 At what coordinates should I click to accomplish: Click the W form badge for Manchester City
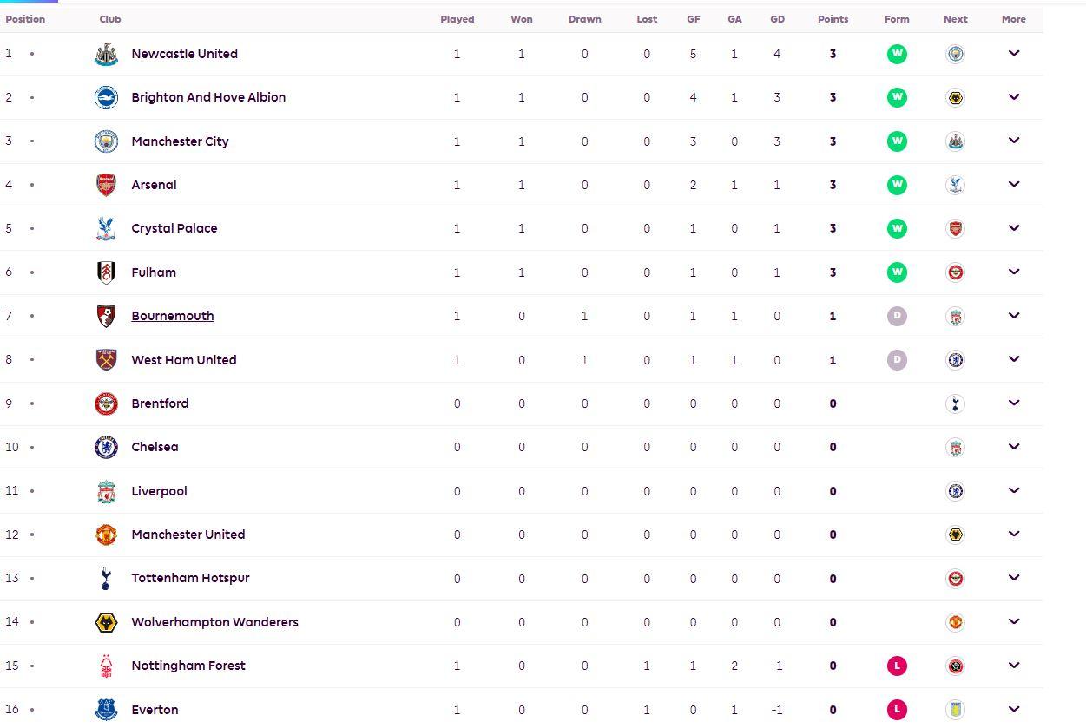coord(897,141)
